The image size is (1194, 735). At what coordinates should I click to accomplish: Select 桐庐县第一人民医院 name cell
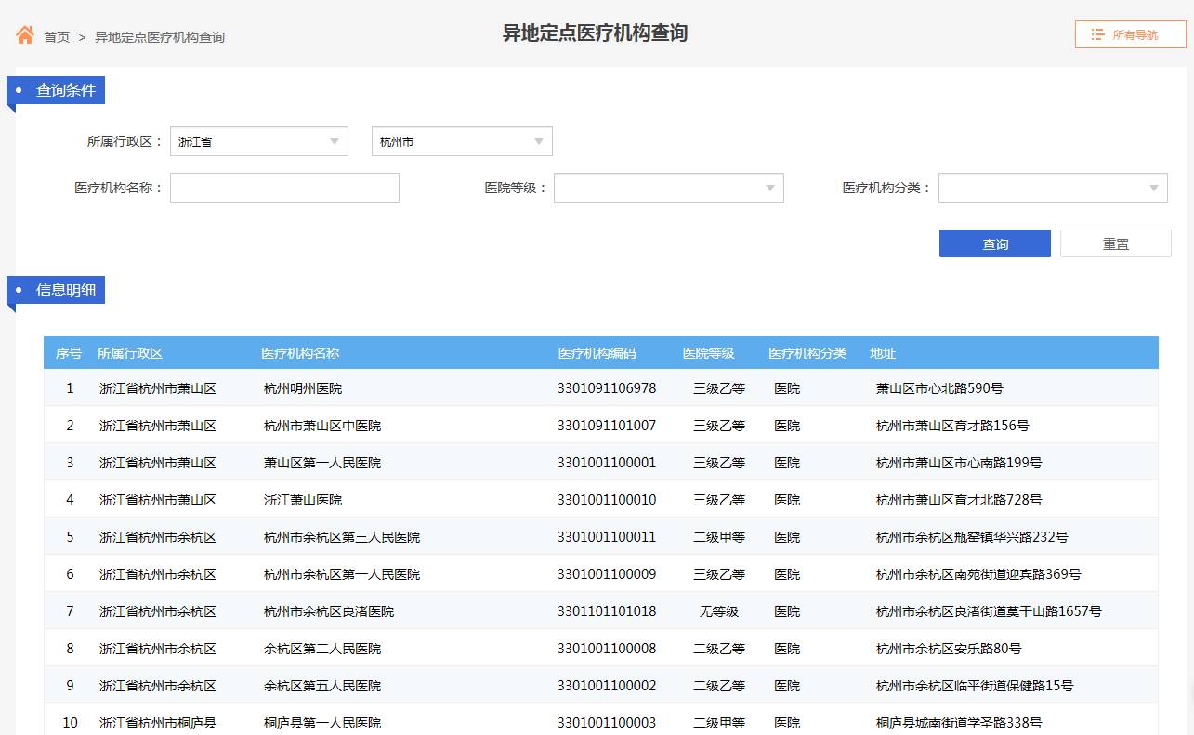pos(322,723)
